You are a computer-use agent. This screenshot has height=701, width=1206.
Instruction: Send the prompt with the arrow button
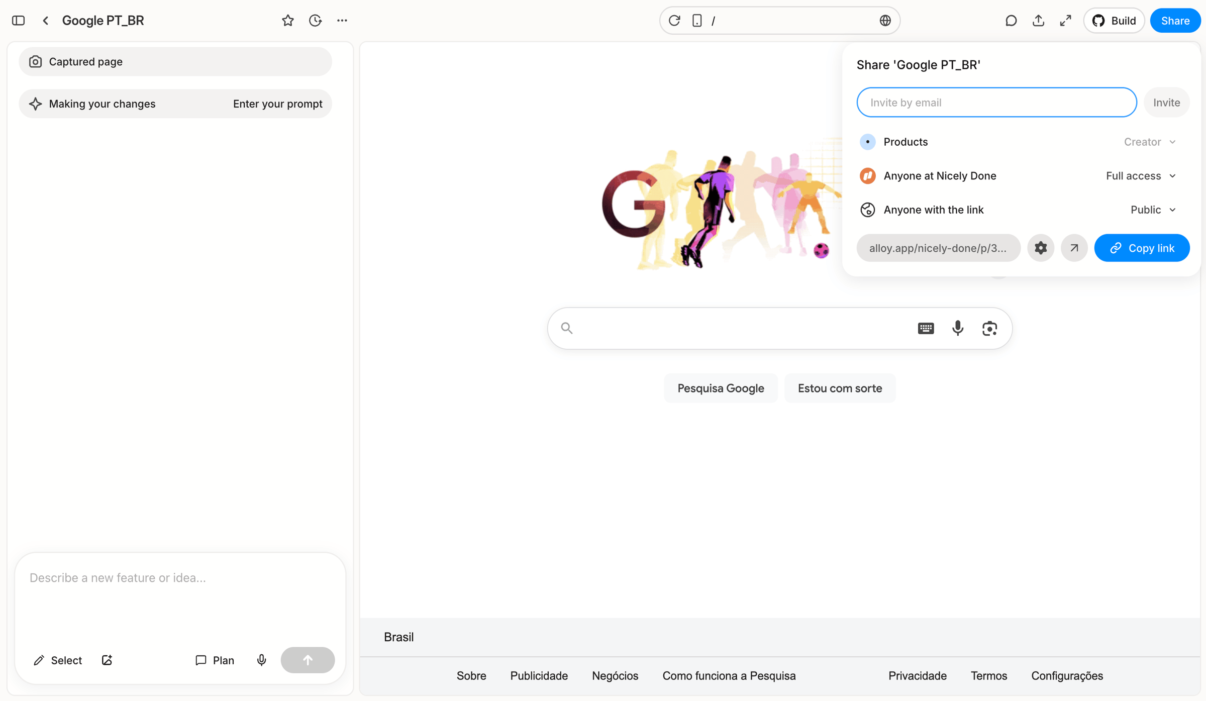(x=308, y=660)
